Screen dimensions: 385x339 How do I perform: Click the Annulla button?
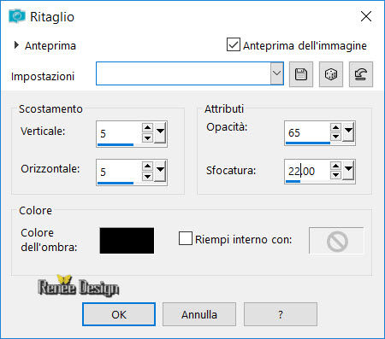[199, 314]
